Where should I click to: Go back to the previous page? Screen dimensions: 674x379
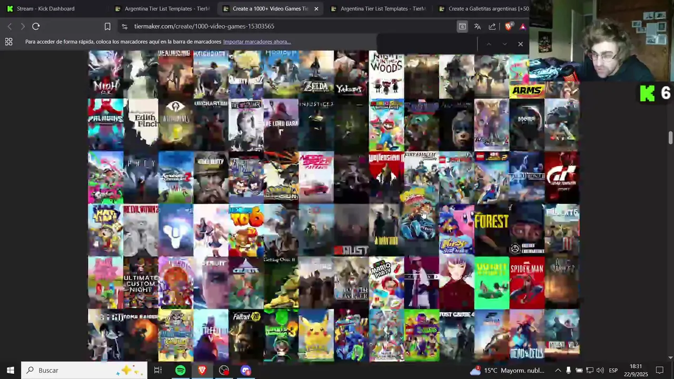9,26
